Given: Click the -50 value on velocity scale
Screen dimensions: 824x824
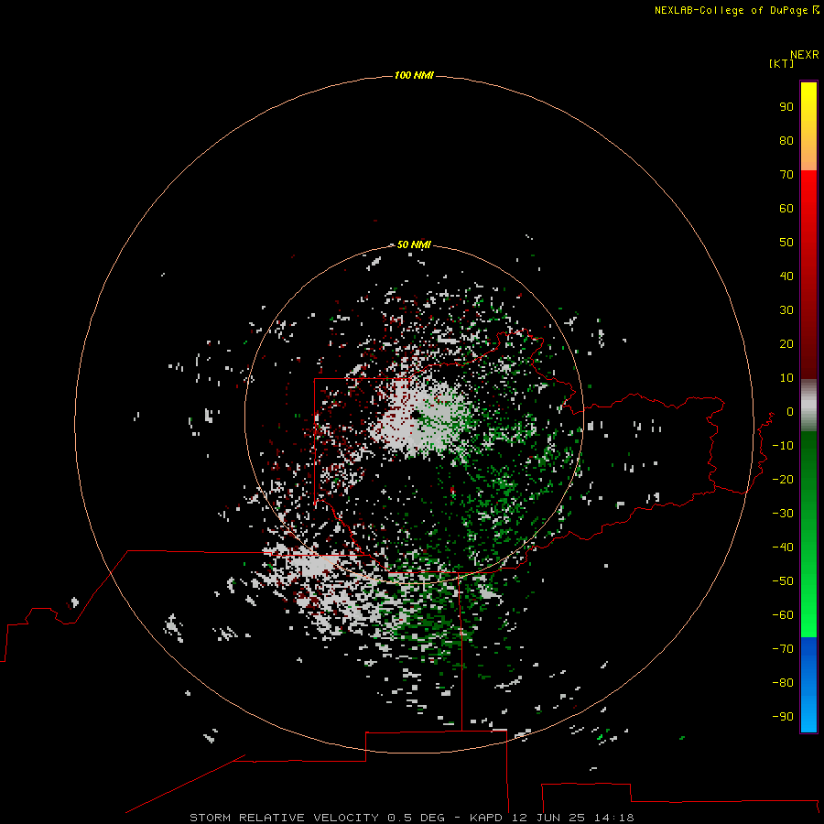Looking at the screenshot, I should [x=783, y=581].
